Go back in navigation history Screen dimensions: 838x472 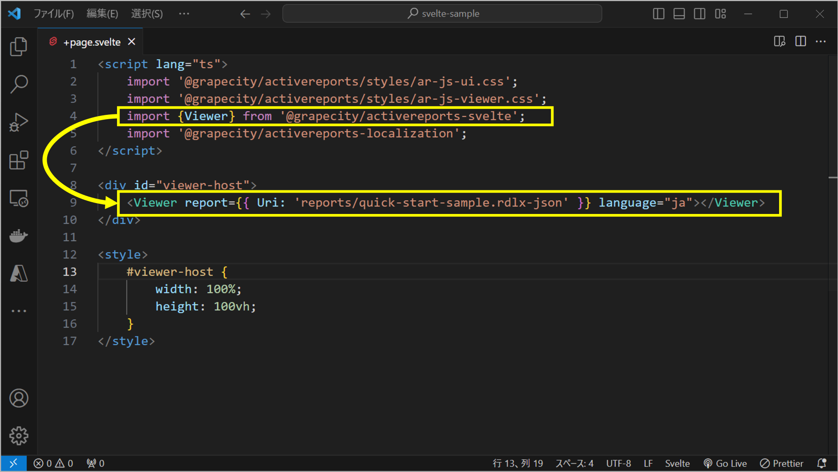click(245, 14)
